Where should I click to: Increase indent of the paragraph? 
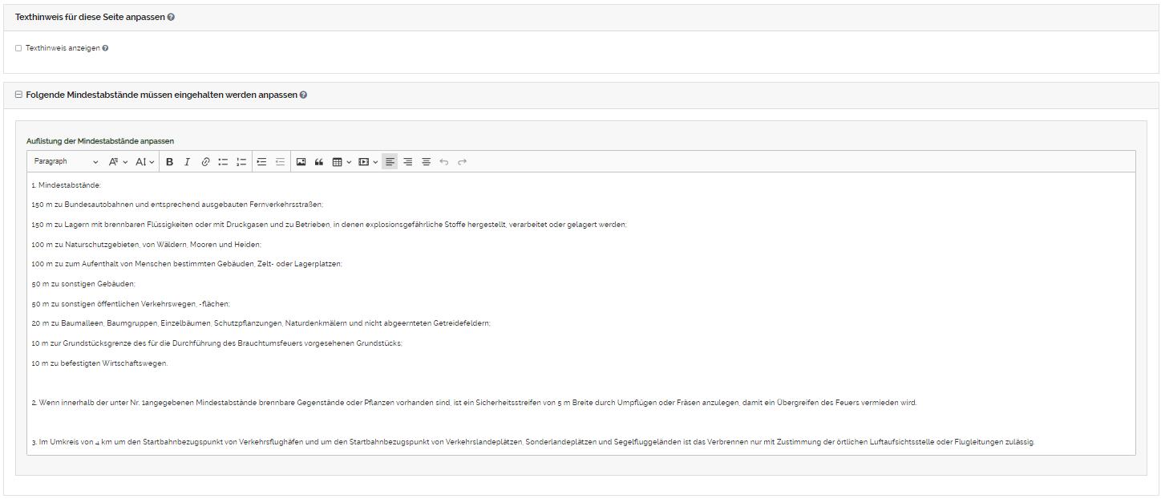click(x=261, y=162)
